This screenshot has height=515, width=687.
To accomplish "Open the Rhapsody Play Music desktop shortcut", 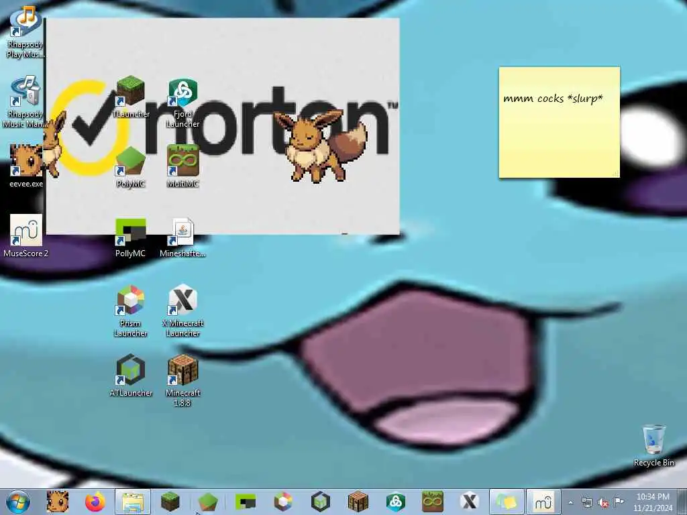I will point(25,32).
